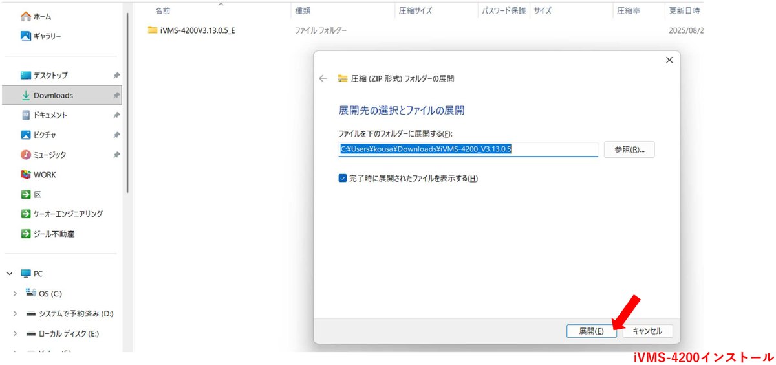Image resolution: width=776 pixels, height=365 pixels.
Task: Click the デスクトップ monitor icon
Action: 26,75
